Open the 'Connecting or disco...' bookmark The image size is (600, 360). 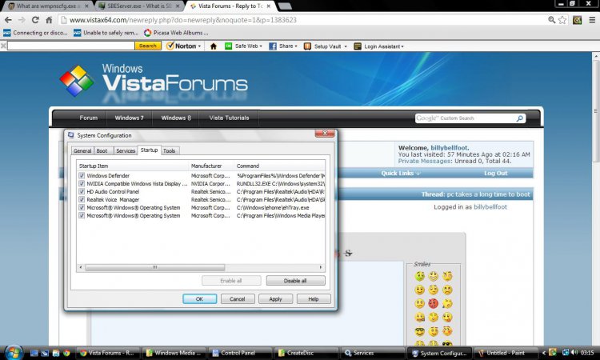tap(35, 33)
